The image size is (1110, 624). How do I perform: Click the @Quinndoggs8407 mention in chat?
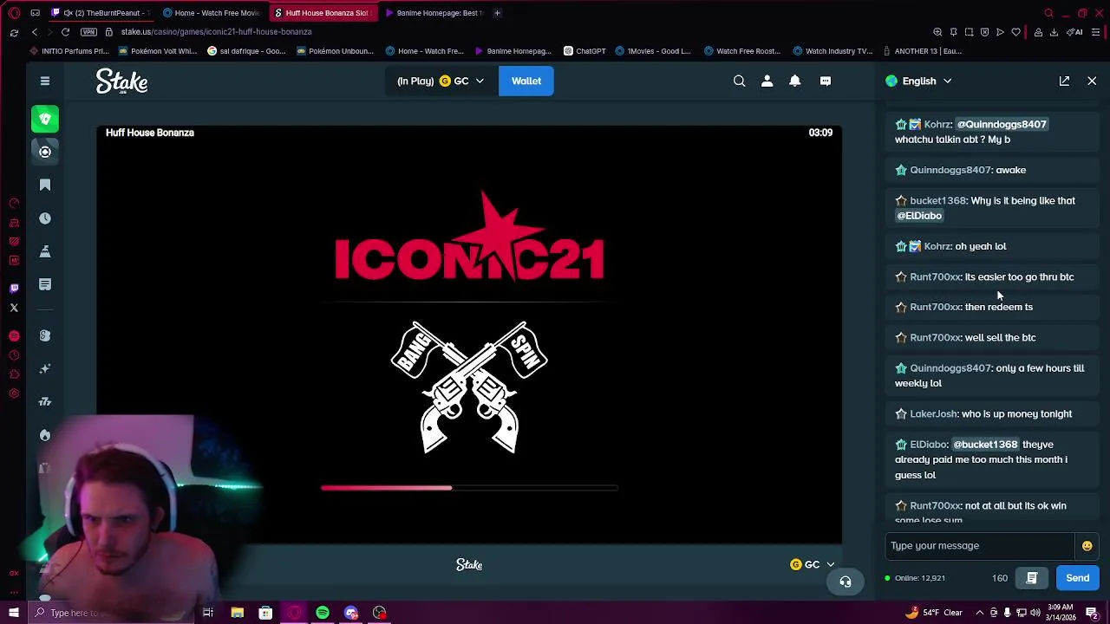(x=1002, y=124)
